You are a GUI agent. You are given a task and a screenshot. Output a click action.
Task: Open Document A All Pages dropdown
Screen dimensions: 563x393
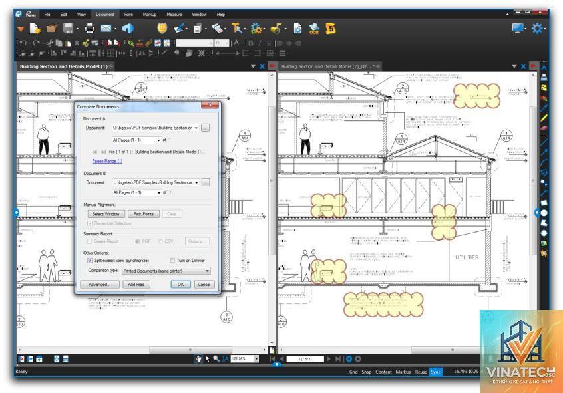pos(158,140)
